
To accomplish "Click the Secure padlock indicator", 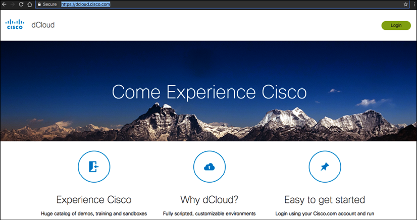I will pos(47,4).
